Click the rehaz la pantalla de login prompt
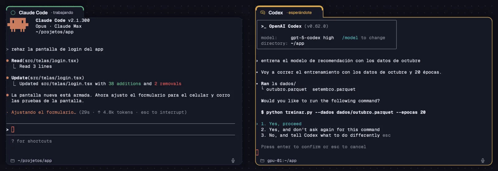This screenshot has height=171, width=498. click(57, 49)
